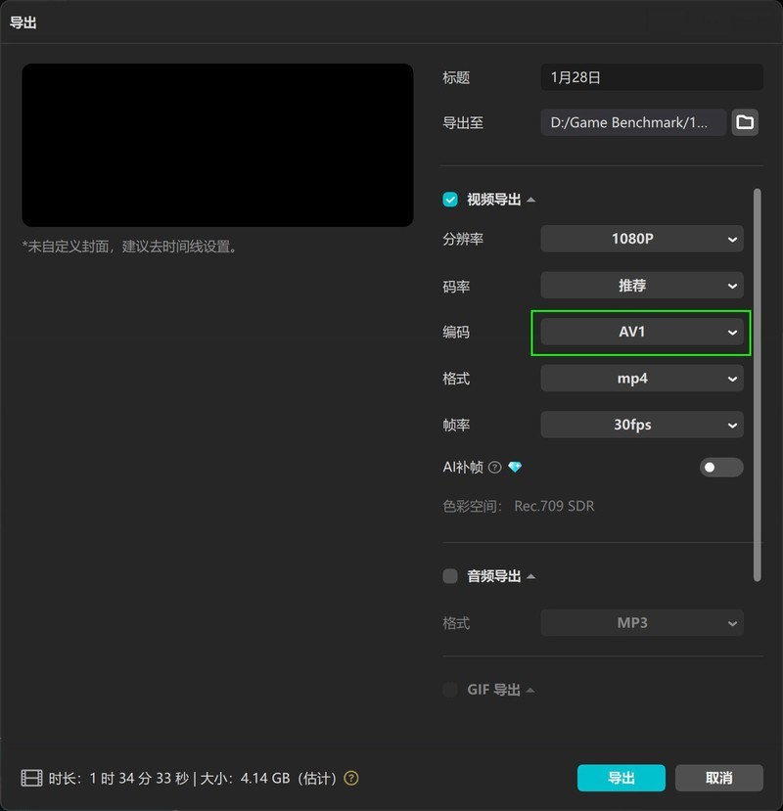
Task: Expand the GIF 导出 section
Action: [x=529, y=690]
